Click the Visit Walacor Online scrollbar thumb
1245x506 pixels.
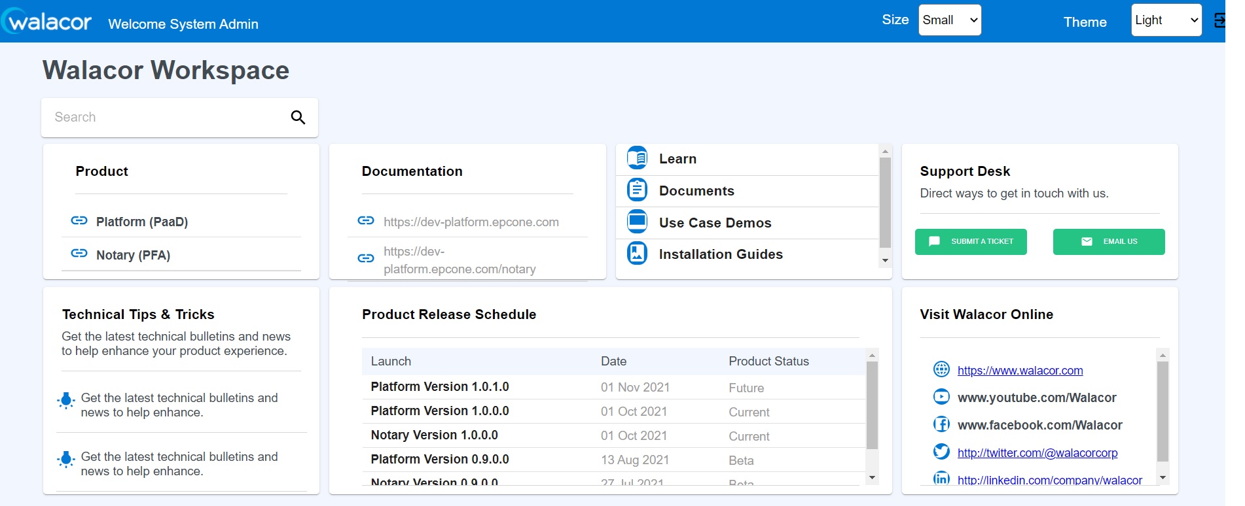tap(1163, 412)
